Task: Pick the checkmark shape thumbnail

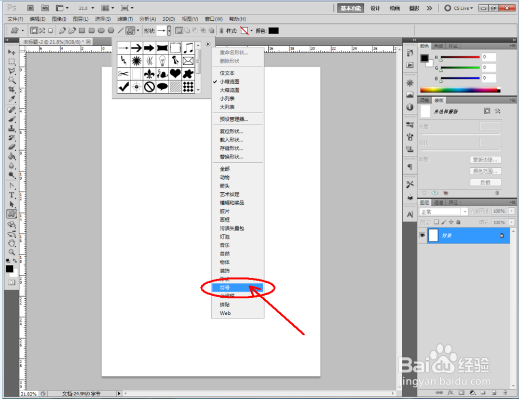Action: coord(124,87)
